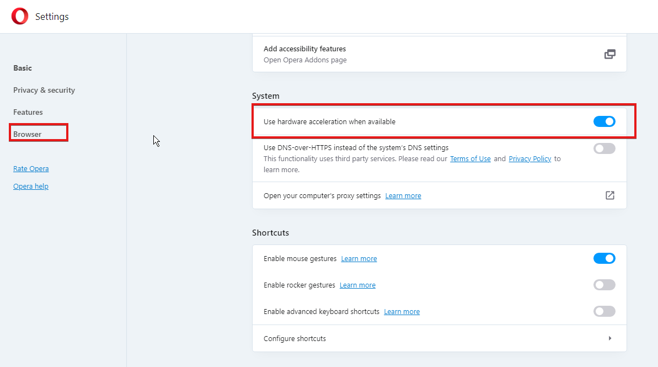
Task: Click the Configure shortcuts label
Action: pyautogui.click(x=295, y=338)
